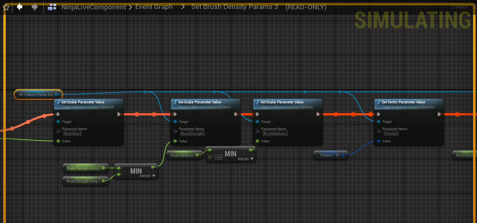Click the favorite star icon in breadcrumb bar

[x=6, y=7]
